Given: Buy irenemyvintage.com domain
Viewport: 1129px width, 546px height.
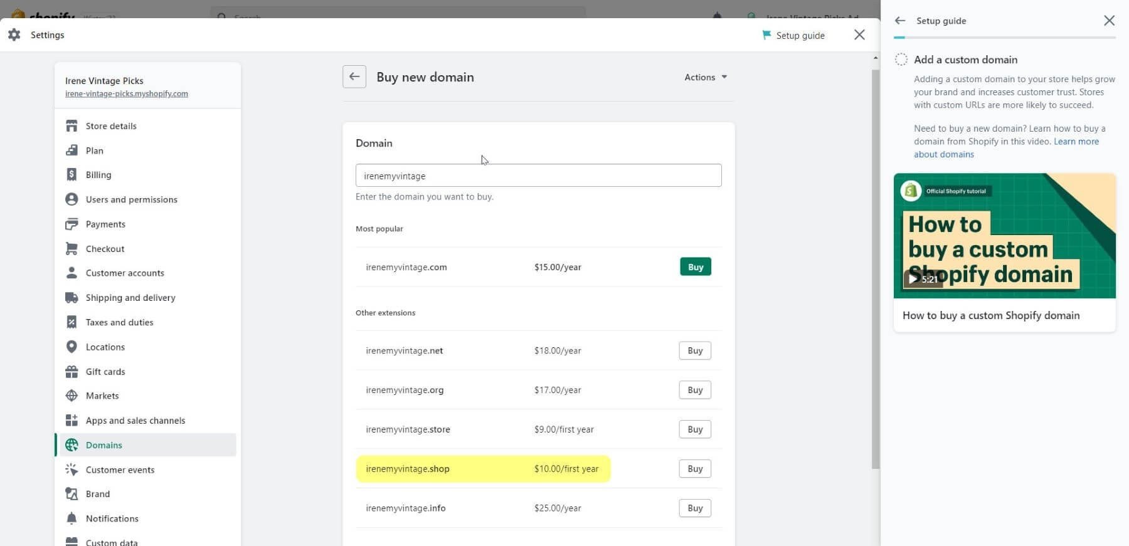Looking at the screenshot, I should coord(696,267).
